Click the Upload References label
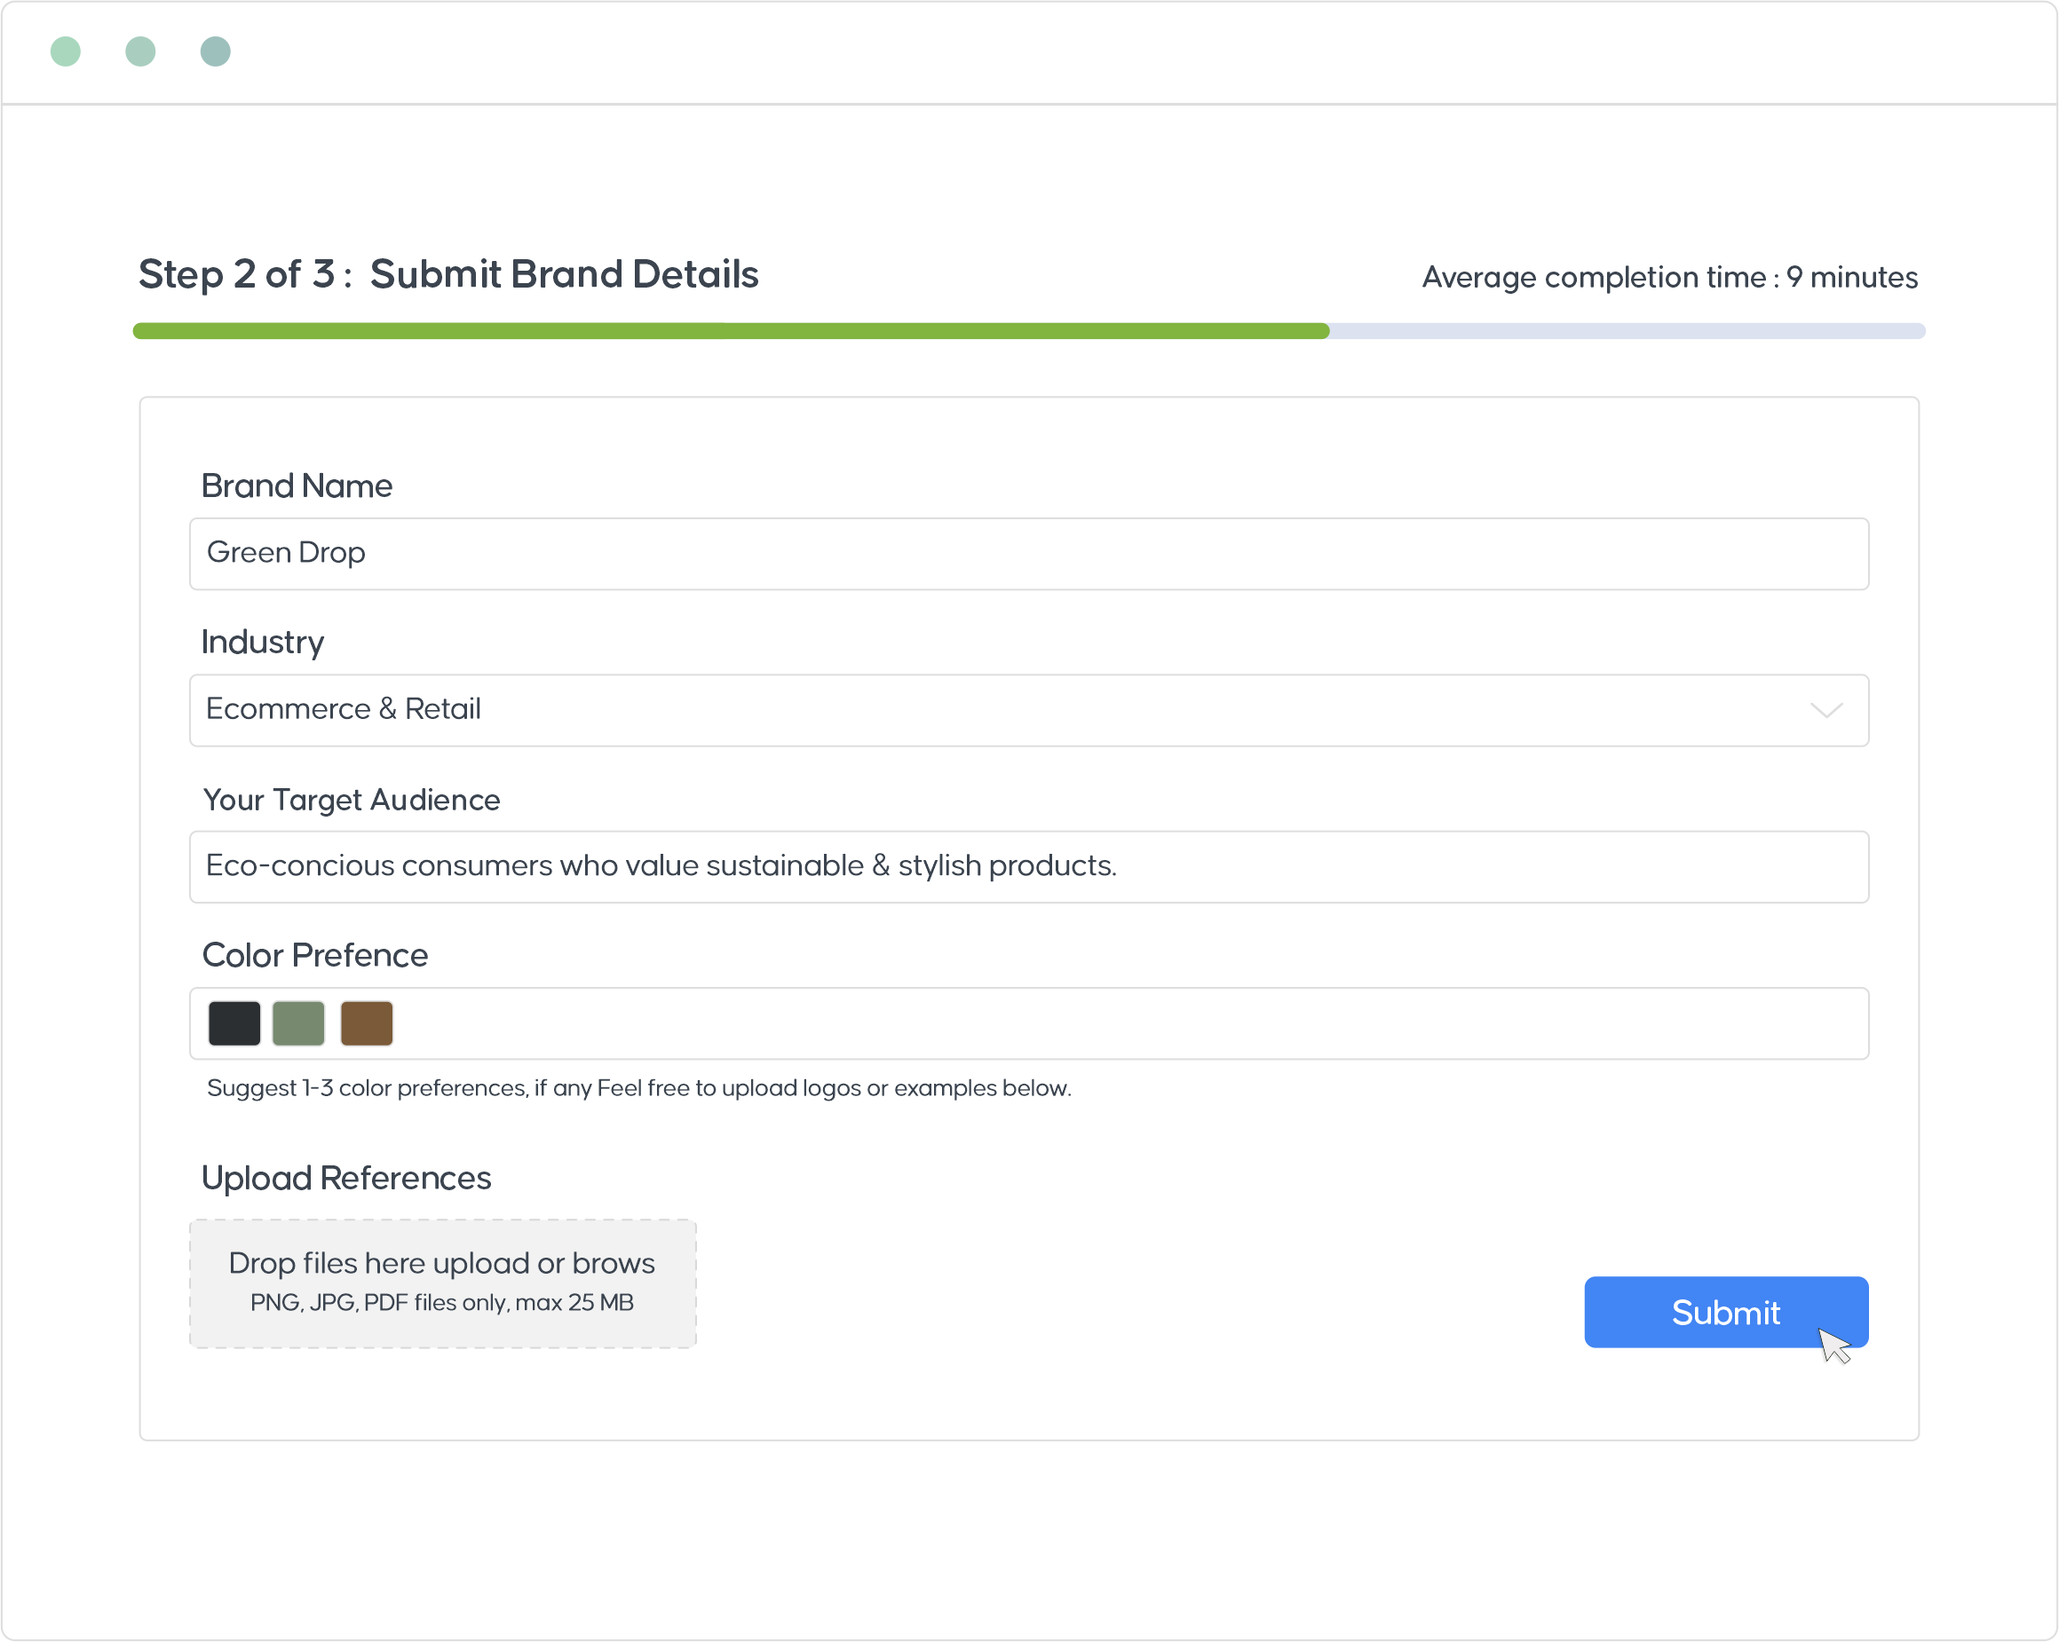This screenshot has width=2059, height=1642. coord(345,1178)
